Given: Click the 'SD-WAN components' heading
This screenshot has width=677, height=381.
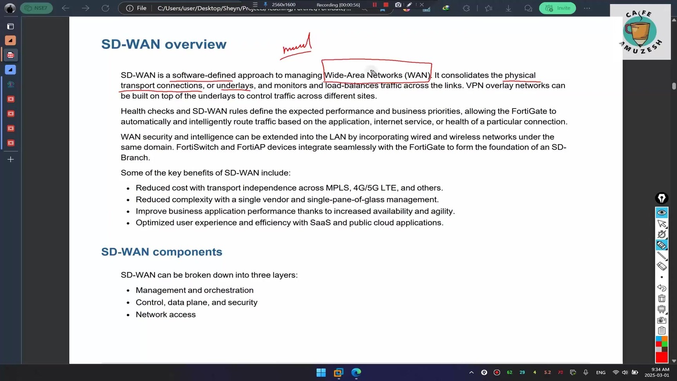Looking at the screenshot, I should pos(161,252).
